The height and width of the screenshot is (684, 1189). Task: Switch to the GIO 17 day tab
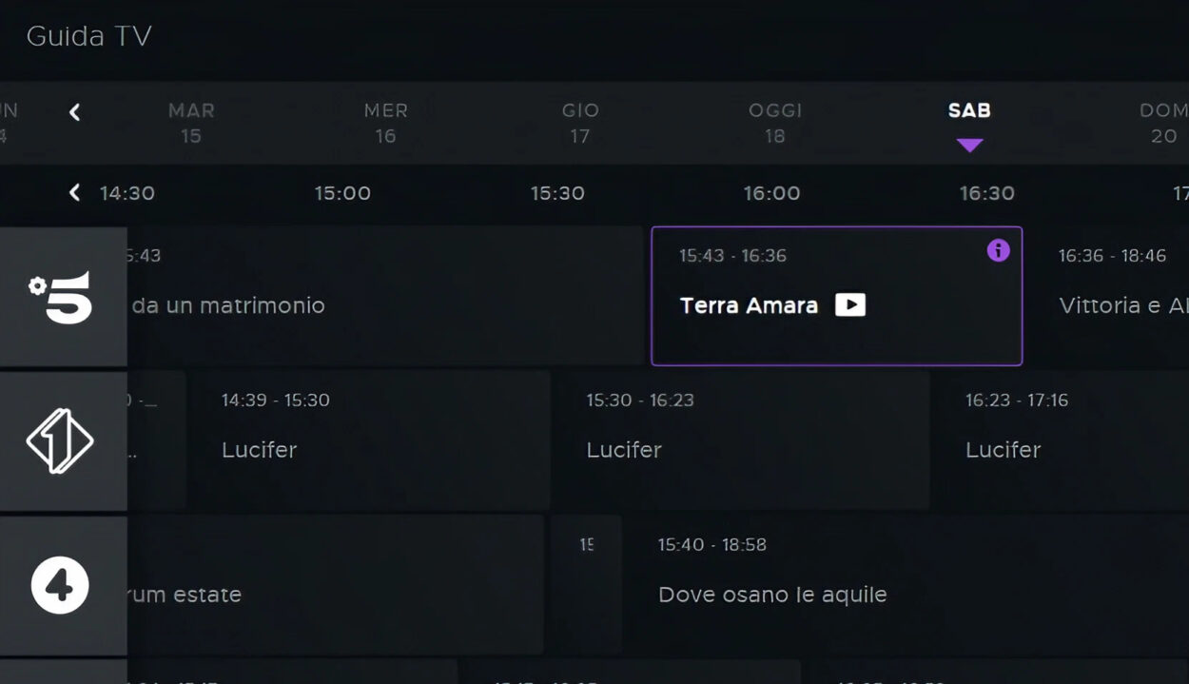tap(580, 123)
